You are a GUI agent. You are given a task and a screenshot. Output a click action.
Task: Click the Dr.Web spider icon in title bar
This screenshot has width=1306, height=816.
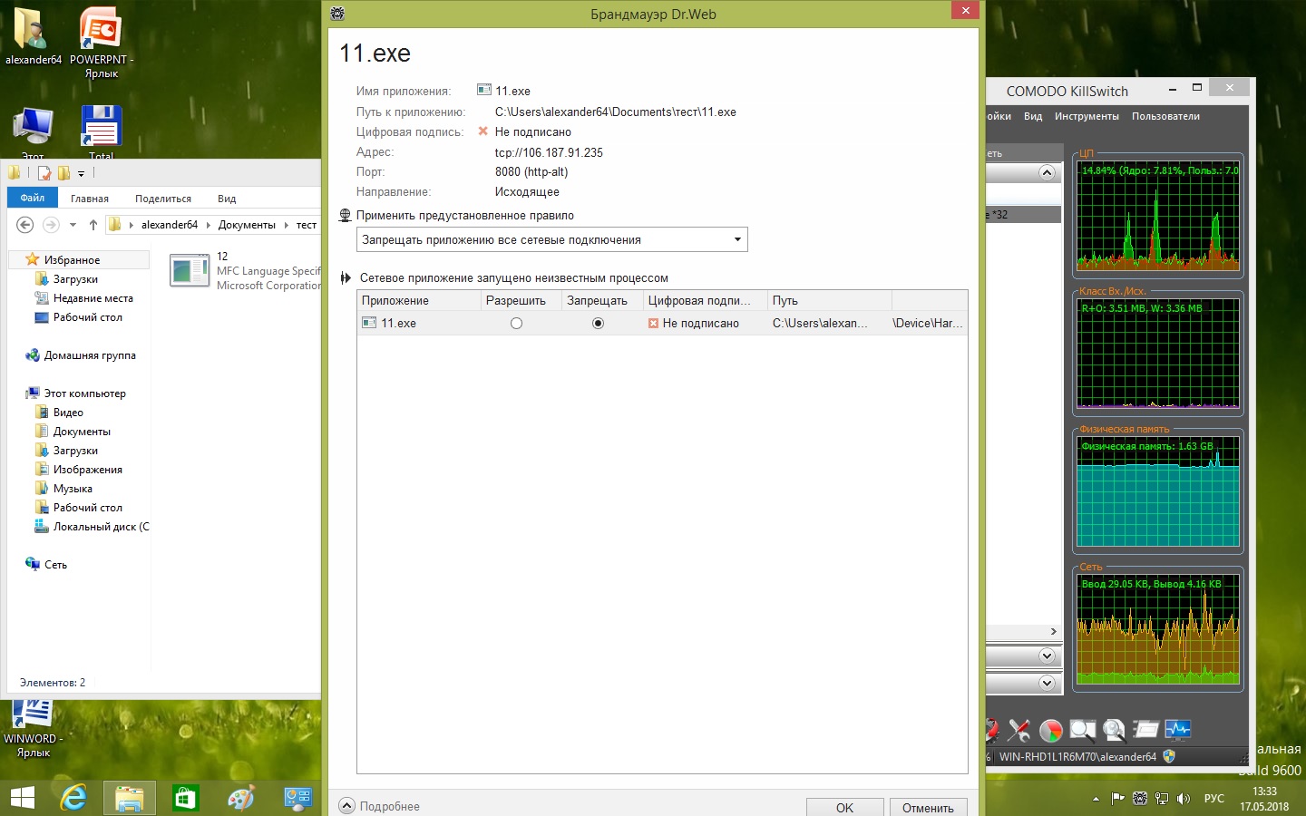click(x=337, y=14)
